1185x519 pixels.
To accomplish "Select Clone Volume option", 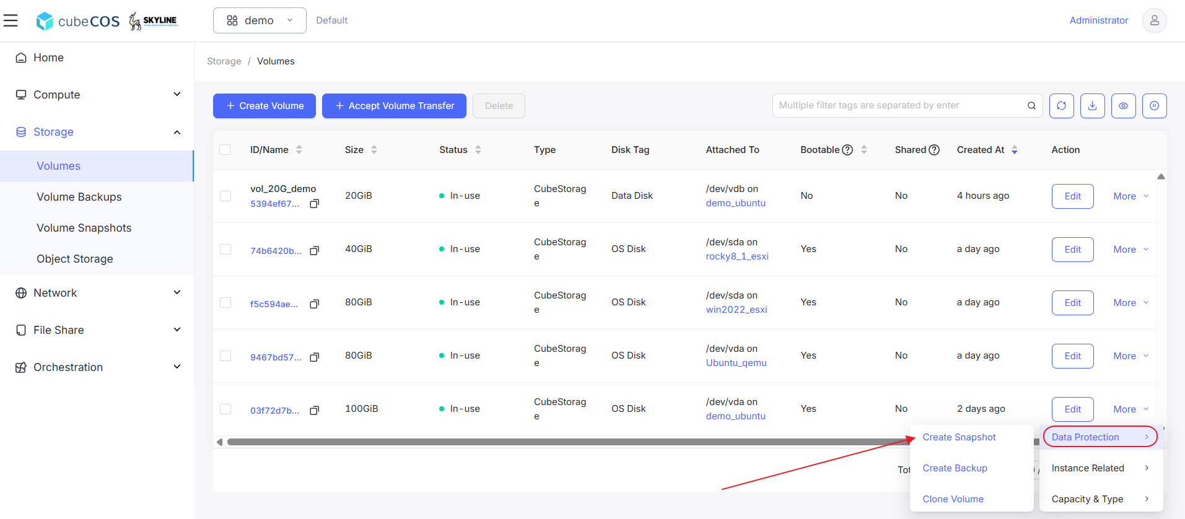I will (x=953, y=499).
